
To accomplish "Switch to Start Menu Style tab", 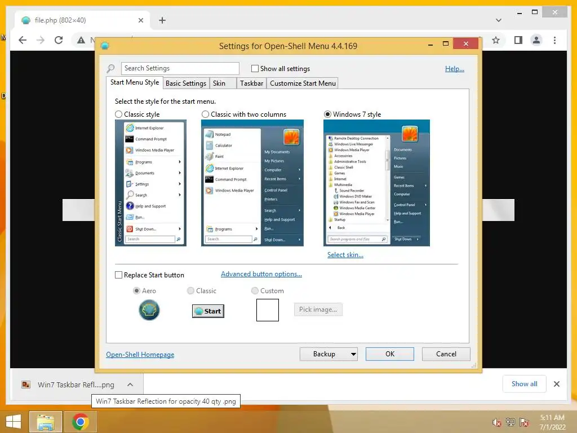I will point(135,82).
